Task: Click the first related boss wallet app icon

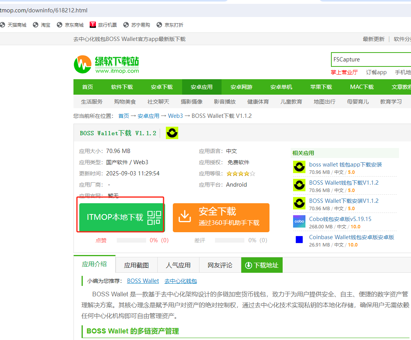Action: 299,167
